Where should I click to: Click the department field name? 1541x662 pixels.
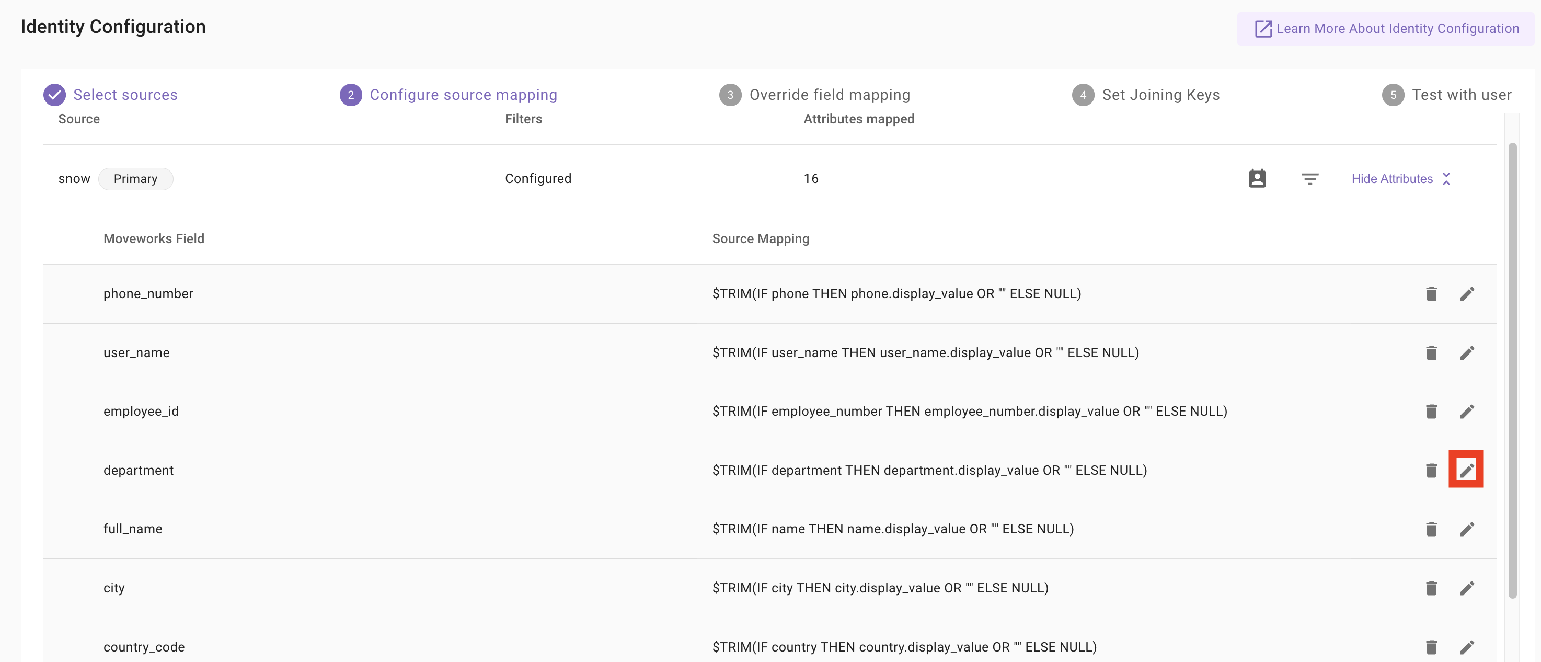(x=139, y=471)
